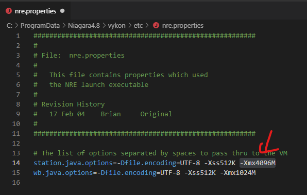The image size is (307, 195).
Task: Click 'This file contains properties which used'
Action: pos(129,75)
